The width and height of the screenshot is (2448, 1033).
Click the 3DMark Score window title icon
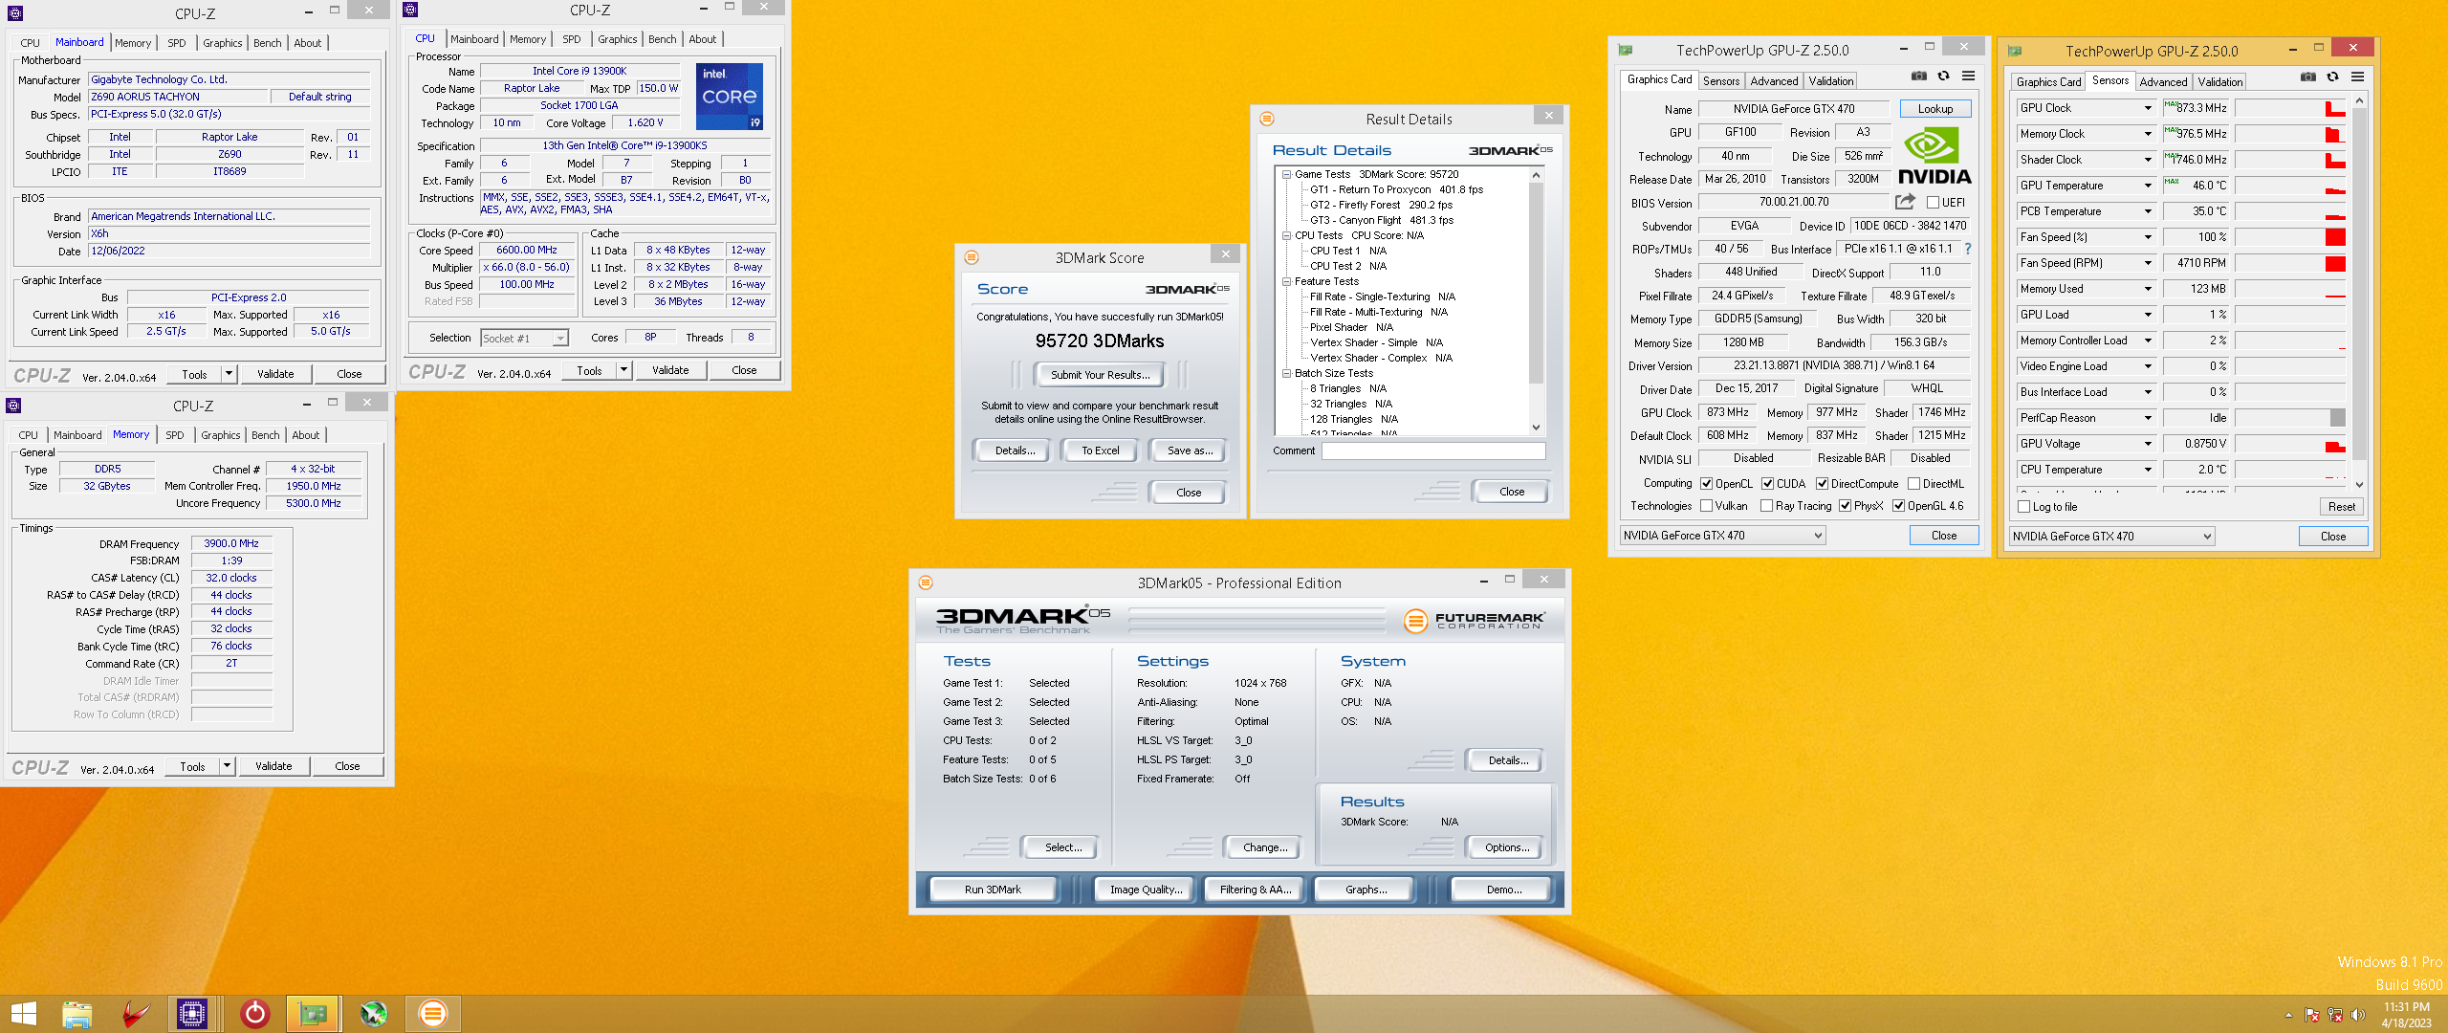tap(972, 257)
